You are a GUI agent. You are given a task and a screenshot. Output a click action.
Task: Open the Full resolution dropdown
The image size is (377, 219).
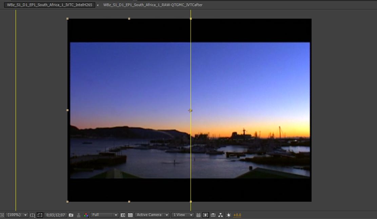(x=104, y=215)
